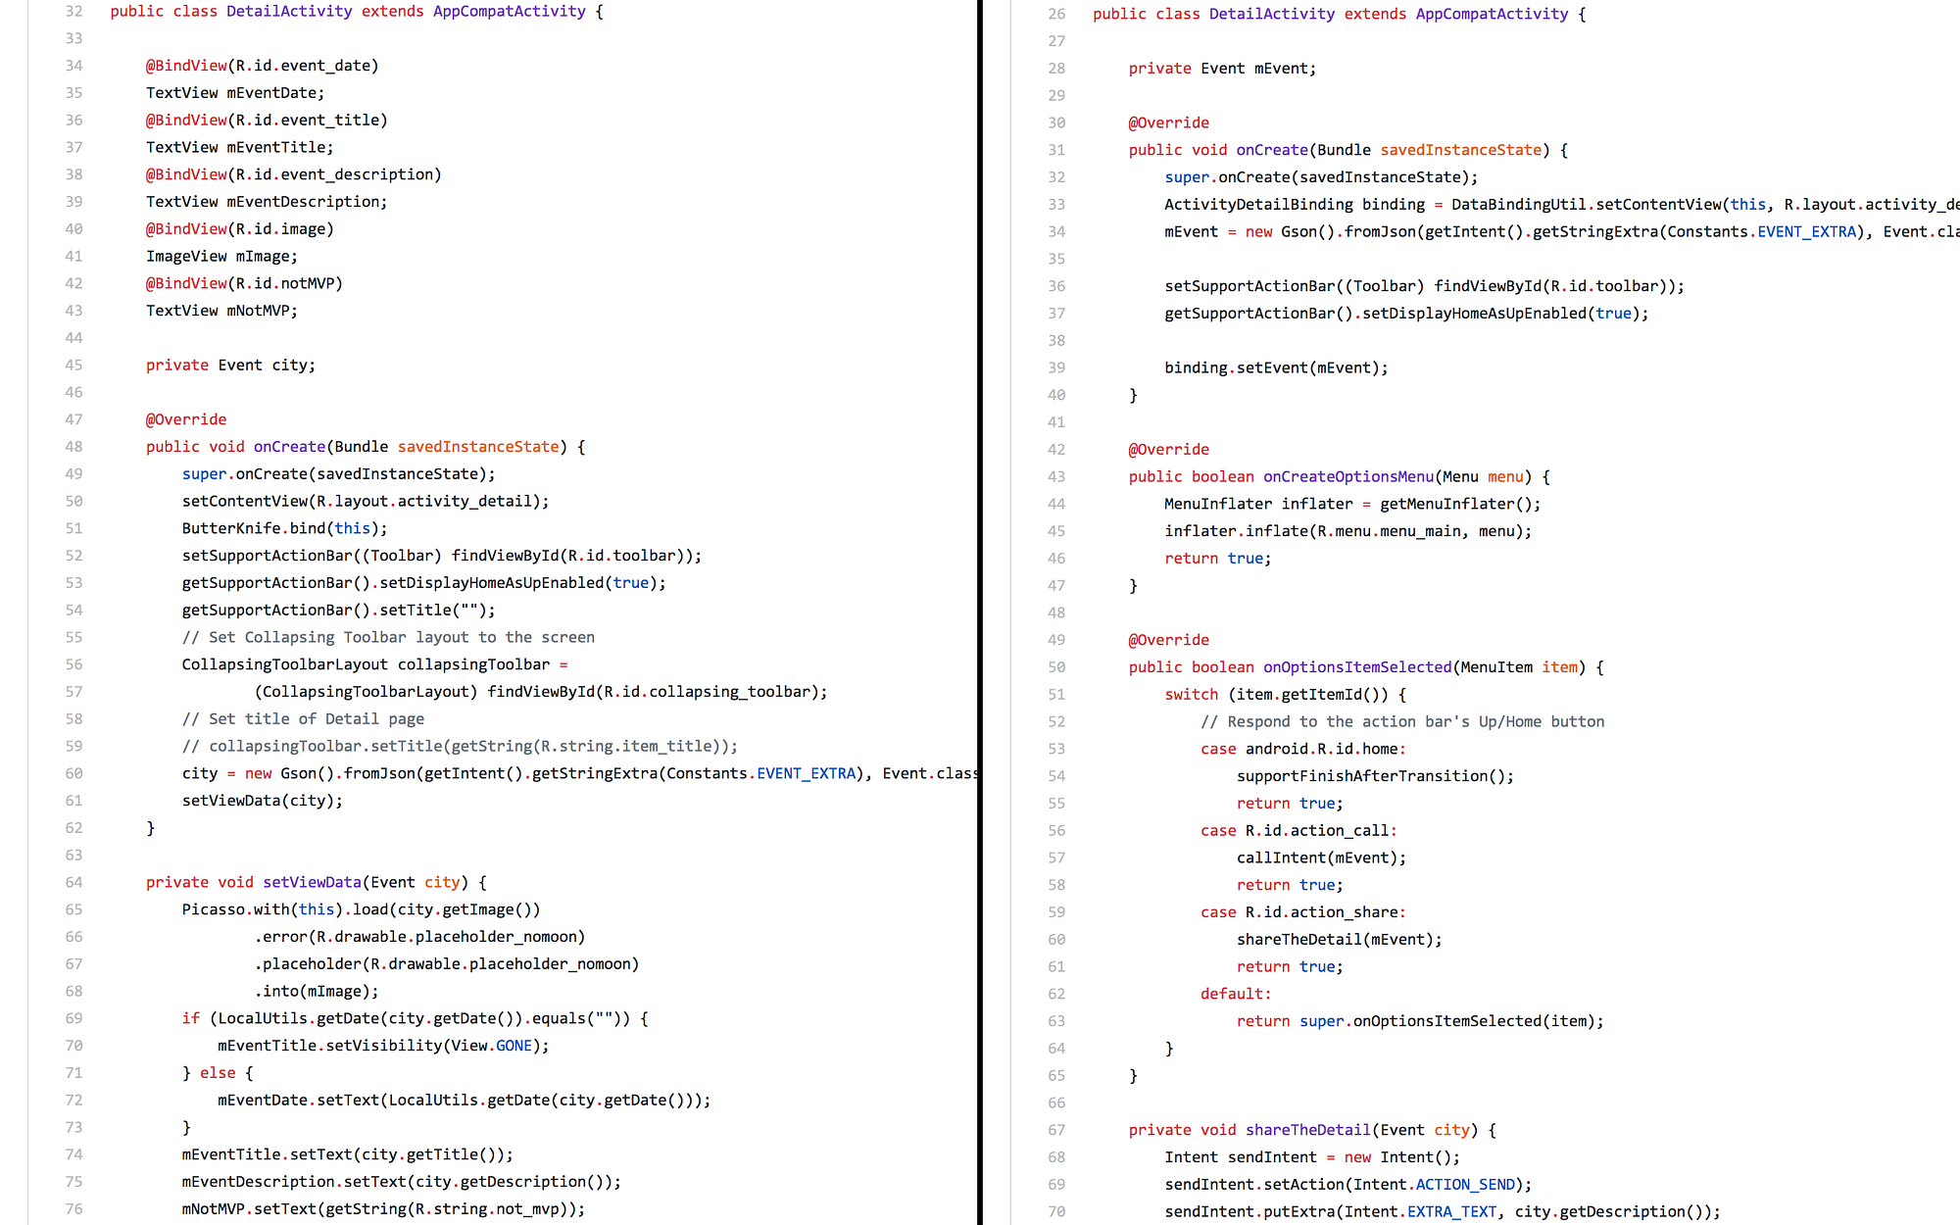
Task: Click 'supportFinishAfterTransition()' call
Action: [x=1374, y=776]
